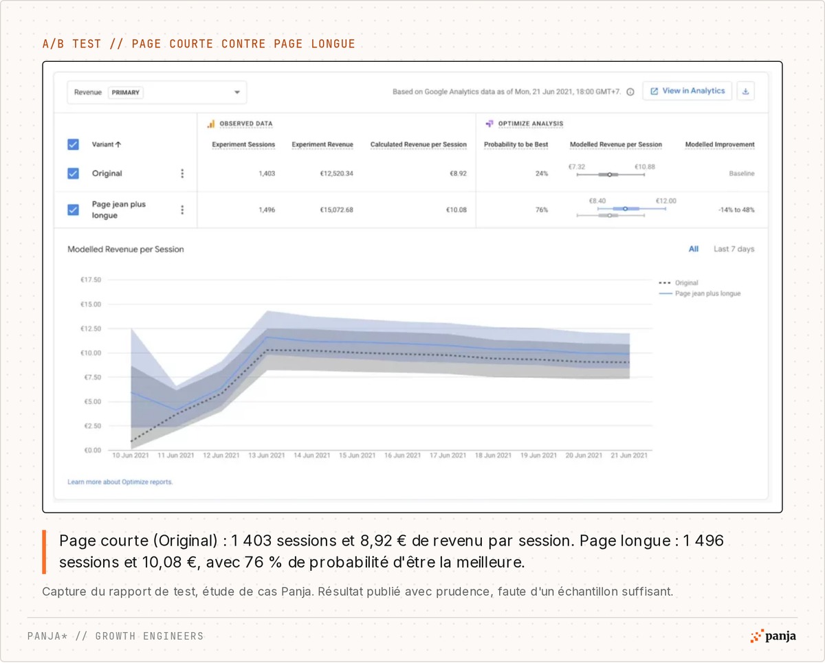The image size is (825, 663).
Task: Click the 13 Jun 2021 axis label
Action: click(266, 456)
